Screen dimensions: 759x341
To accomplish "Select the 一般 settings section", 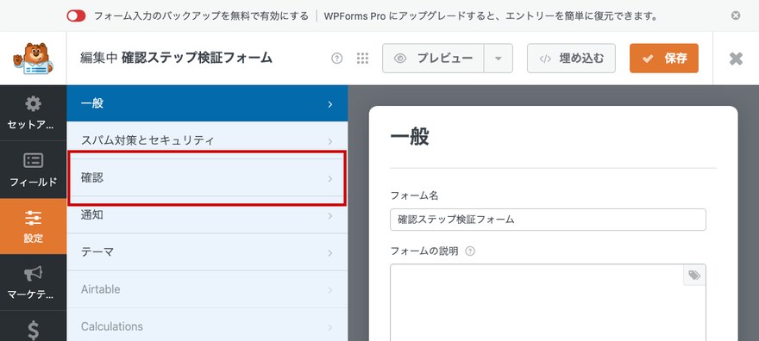I will tap(207, 103).
